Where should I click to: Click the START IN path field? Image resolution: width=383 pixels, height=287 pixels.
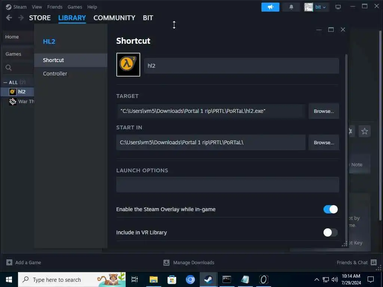coord(211,142)
